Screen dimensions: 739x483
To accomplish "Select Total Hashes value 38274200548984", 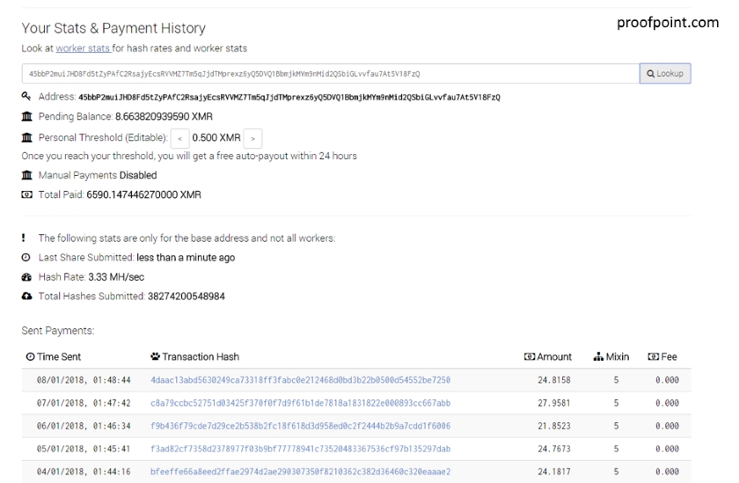I will point(187,296).
